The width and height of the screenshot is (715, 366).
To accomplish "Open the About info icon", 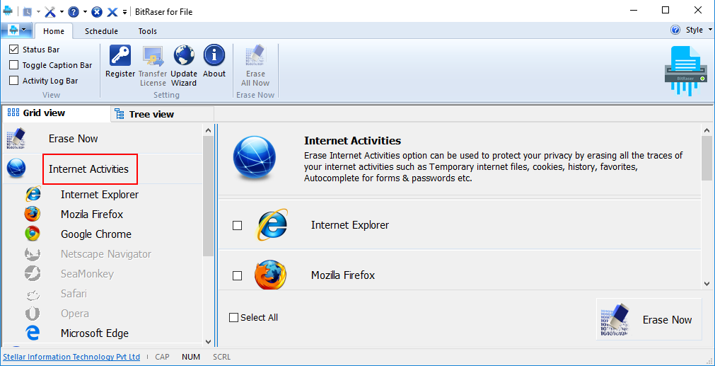I will coord(214,55).
